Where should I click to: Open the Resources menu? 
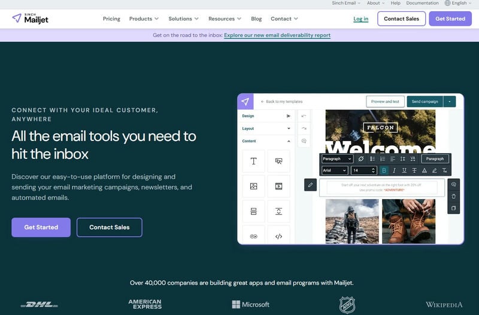225,19
